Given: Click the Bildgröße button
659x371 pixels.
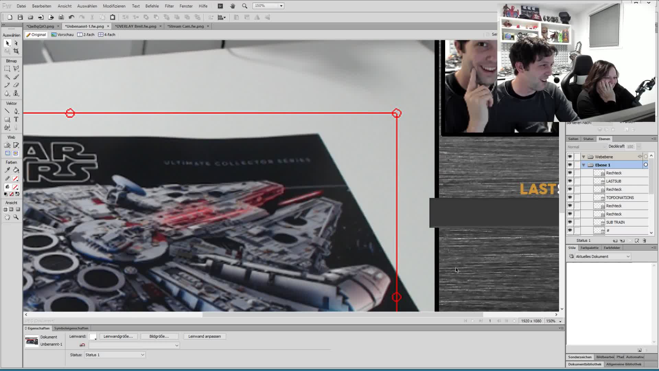Looking at the screenshot, I should pos(159,337).
